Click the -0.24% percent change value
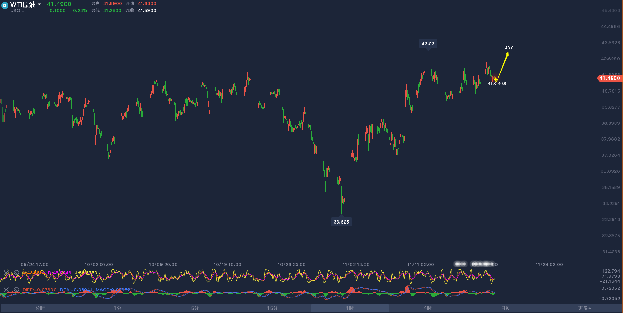 (x=79, y=11)
